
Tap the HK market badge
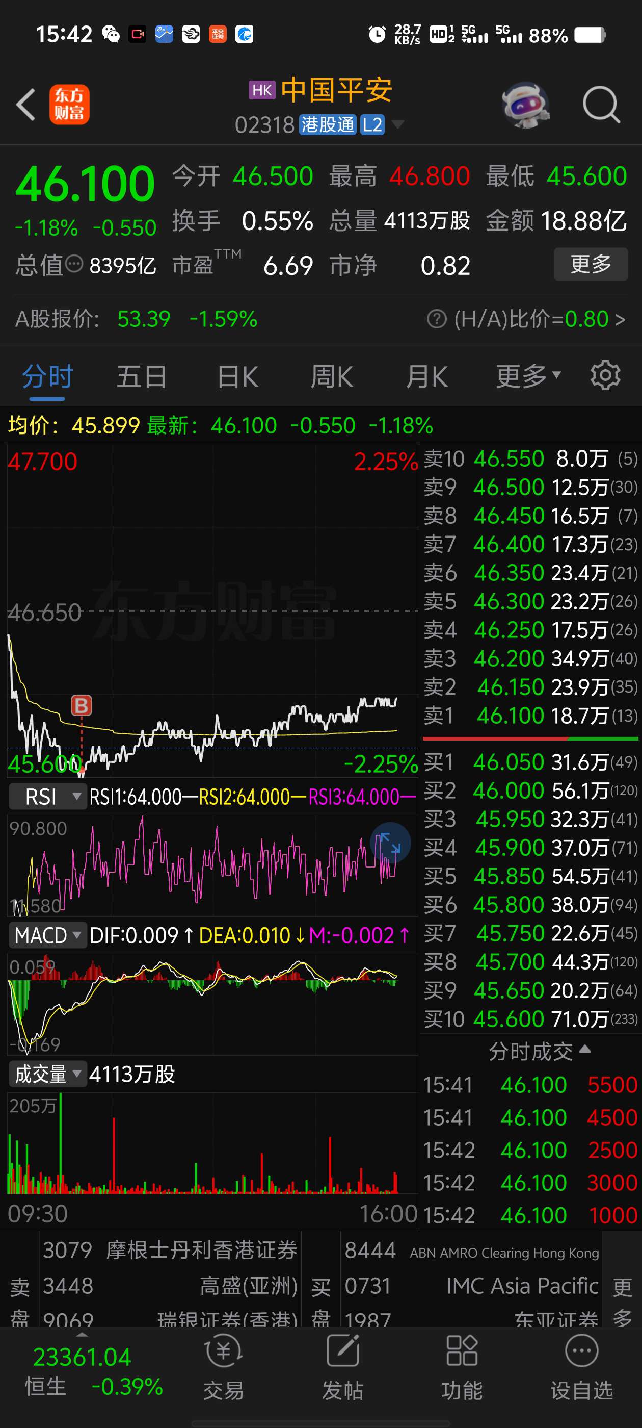262,90
